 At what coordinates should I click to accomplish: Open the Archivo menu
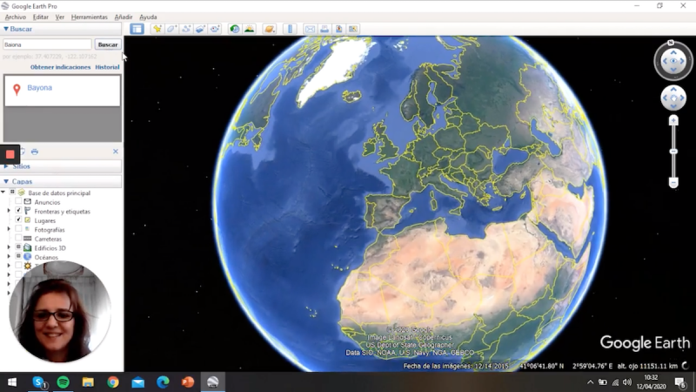pyautogui.click(x=16, y=17)
